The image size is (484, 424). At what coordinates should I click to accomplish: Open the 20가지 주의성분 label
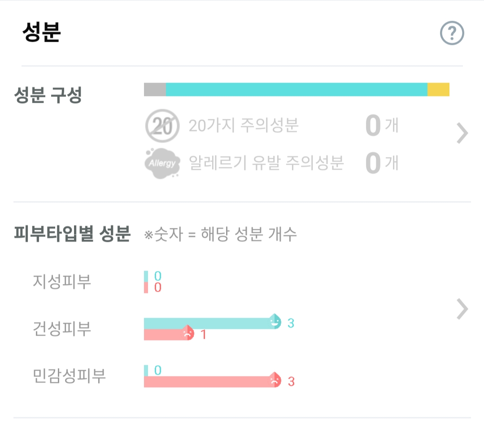pyautogui.click(x=244, y=126)
